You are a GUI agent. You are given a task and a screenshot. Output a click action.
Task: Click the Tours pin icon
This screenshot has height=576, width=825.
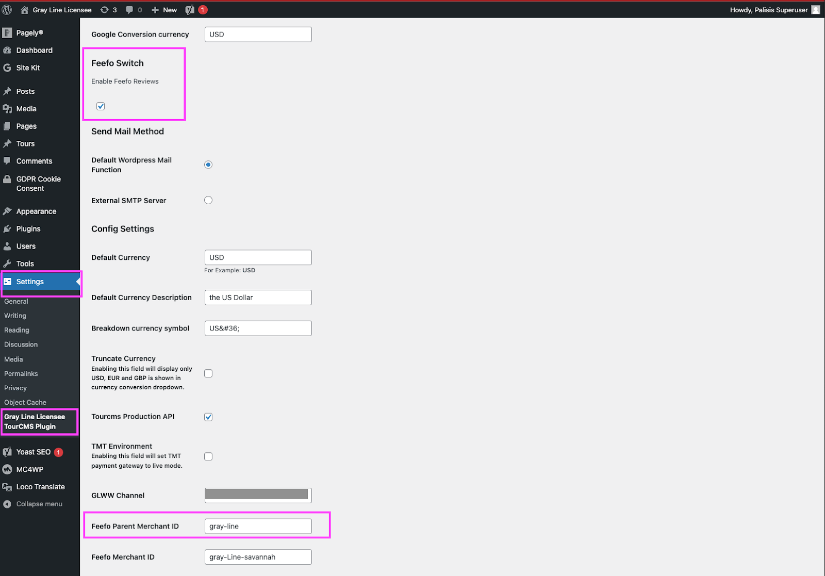[7, 144]
